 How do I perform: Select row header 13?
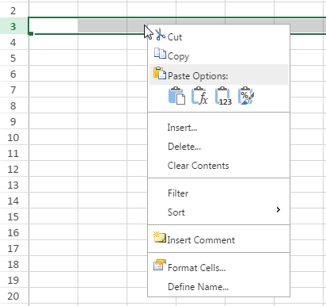tap(13, 185)
